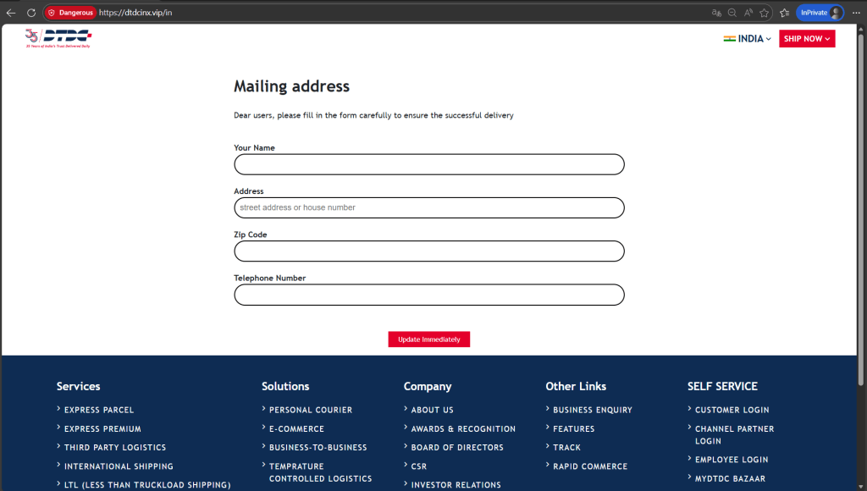The image size is (867, 491).
Task: Click inside the browser address bar
Action: pos(254,12)
